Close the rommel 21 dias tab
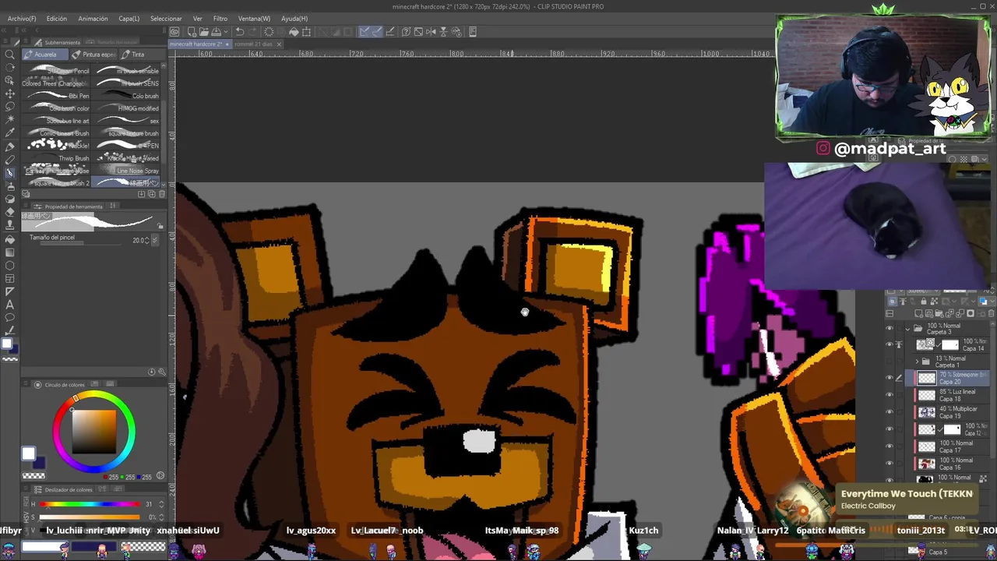Viewport: 997px width, 561px height. 279,44
